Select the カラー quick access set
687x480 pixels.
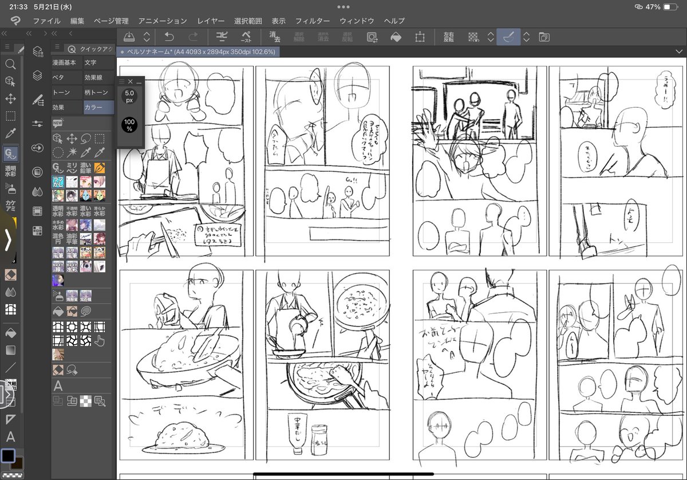tap(99, 107)
